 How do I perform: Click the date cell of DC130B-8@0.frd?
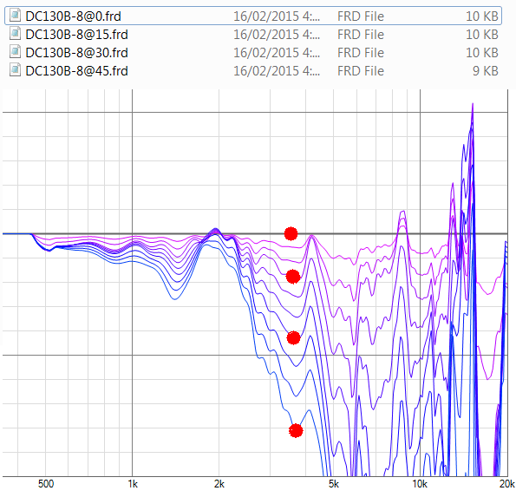(277, 16)
